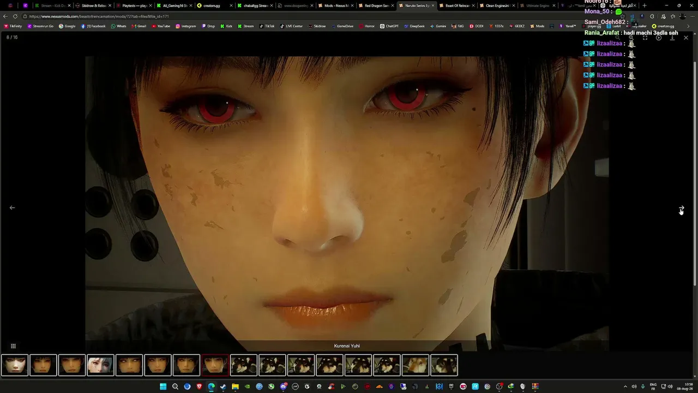
Task: Open the Windows Start menu
Action: [163, 386]
